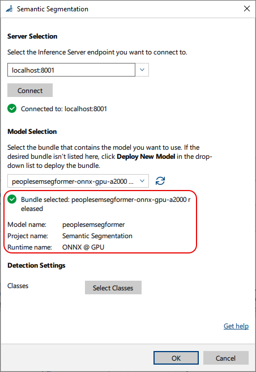Click the Connect button
This screenshot has height=372, width=256.
tap(30, 90)
